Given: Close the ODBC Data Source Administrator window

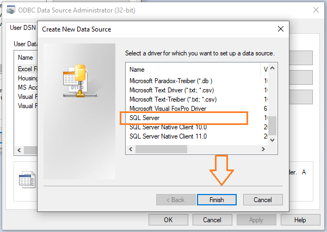Looking at the screenshot, I should point(316,10).
